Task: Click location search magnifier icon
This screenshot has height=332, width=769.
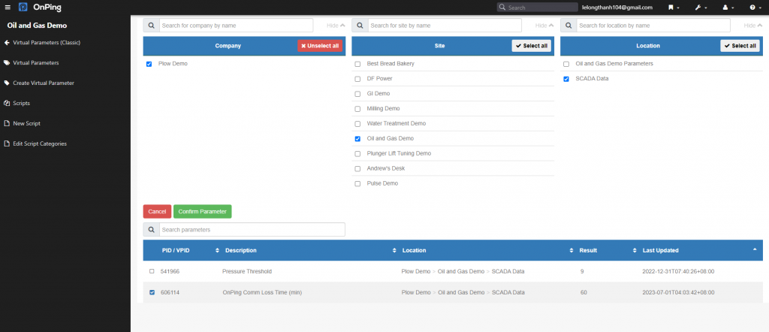Action: tap(568, 26)
